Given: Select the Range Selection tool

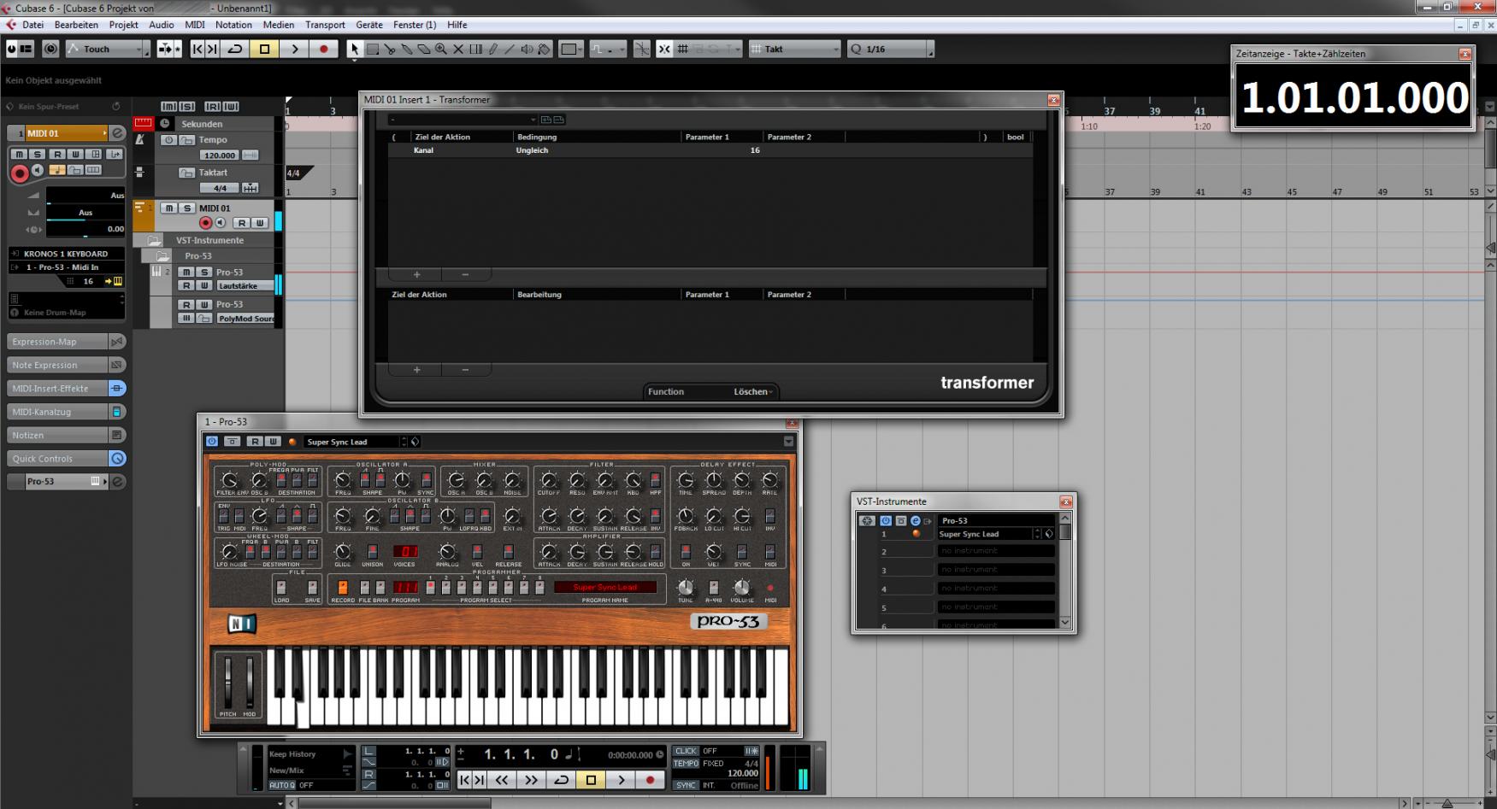Looking at the screenshot, I should [x=373, y=50].
